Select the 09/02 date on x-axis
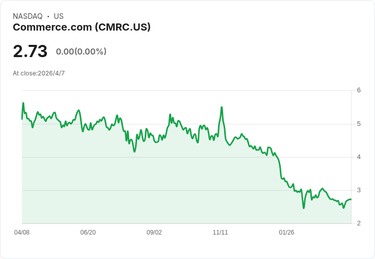 [x=154, y=232]
